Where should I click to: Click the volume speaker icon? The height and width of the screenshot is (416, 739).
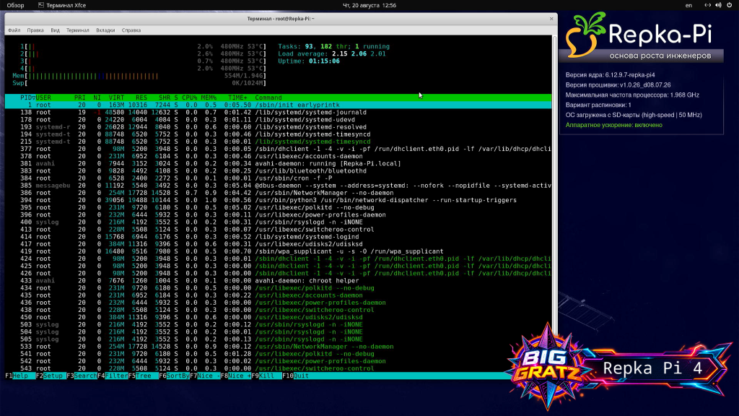[718, 5]
